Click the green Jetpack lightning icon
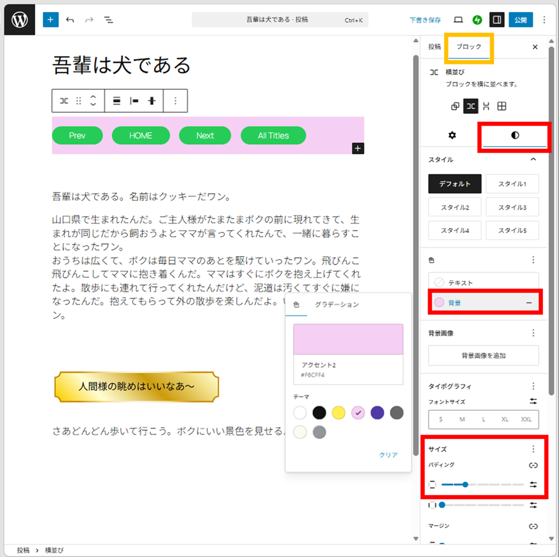Image resolution: width=559 pixels, height=557 pixels. [477, 20]
